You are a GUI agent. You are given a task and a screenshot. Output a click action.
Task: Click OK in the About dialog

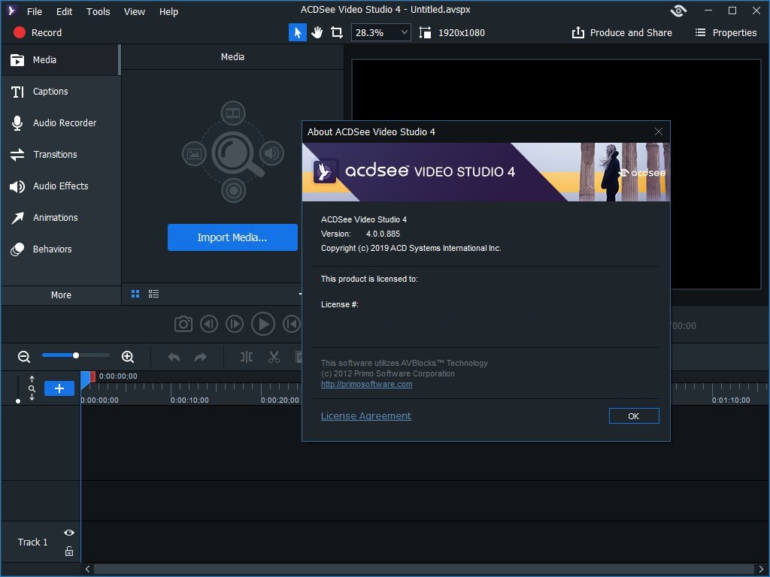pos(634,416)
